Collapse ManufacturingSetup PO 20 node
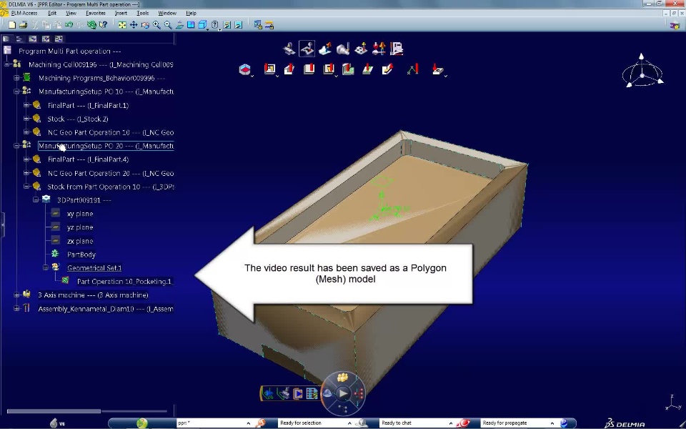686x429 pixels. pos(16,146)
